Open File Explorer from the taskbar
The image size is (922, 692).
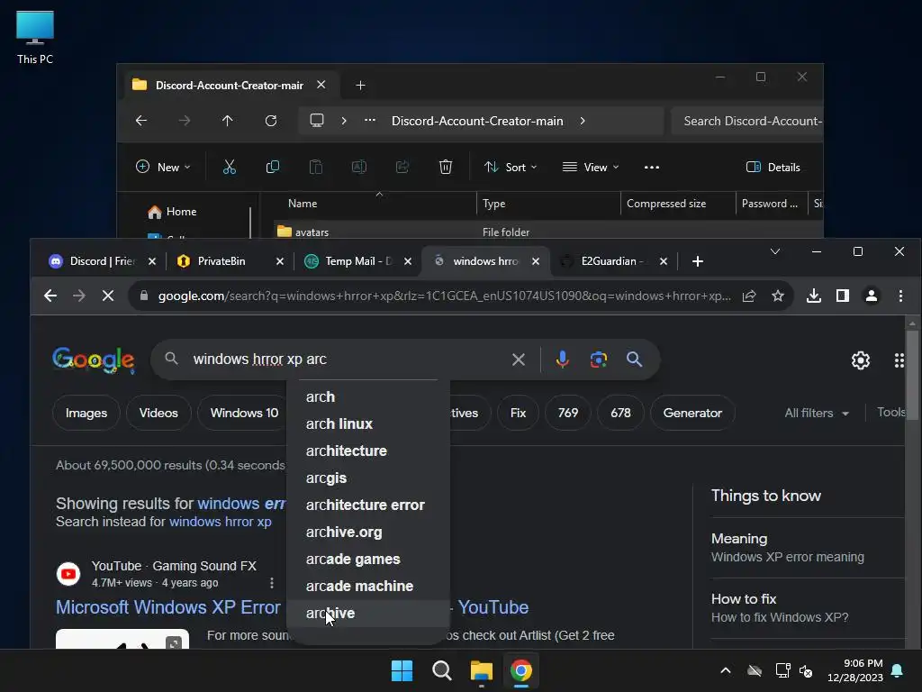481,670
